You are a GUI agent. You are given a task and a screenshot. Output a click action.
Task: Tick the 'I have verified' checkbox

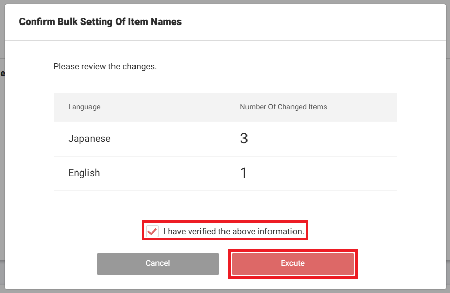(x=152, y=231)
